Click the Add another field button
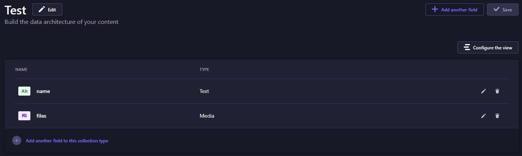522x156 pixels. pos(454,9)
